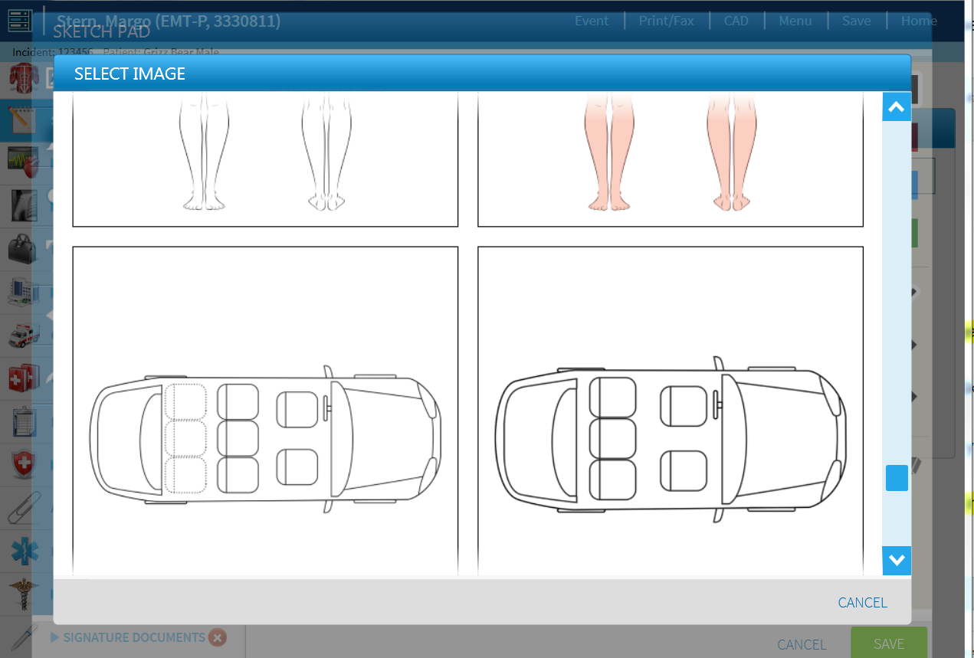Open the clipboard forms sidebar icon
The width and height of the screenshot is (974, 658).
(x=22, y=420)
